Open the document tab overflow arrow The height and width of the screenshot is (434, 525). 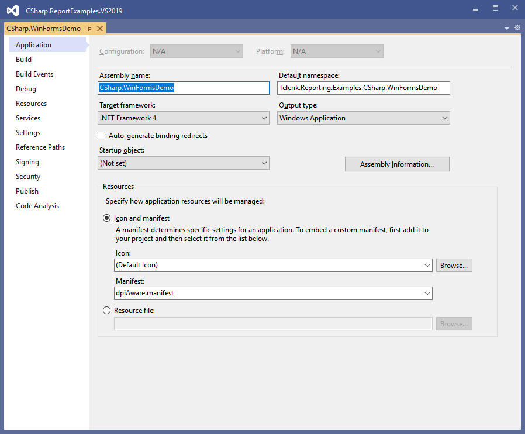pyautogui.click(x=507, y=28)
